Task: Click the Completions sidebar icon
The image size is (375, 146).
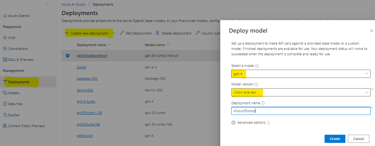Action: [x=5, y=49]
